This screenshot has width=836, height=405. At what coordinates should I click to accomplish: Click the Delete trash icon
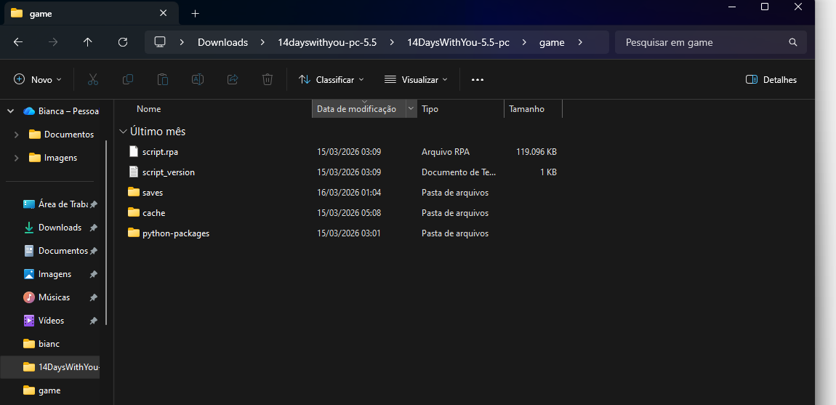tap(268, 79)
